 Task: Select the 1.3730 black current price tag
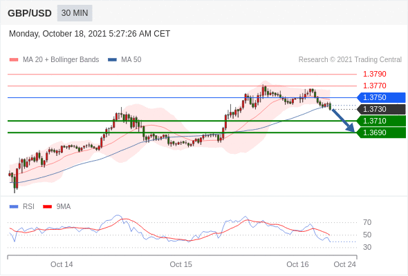[381, 109]
